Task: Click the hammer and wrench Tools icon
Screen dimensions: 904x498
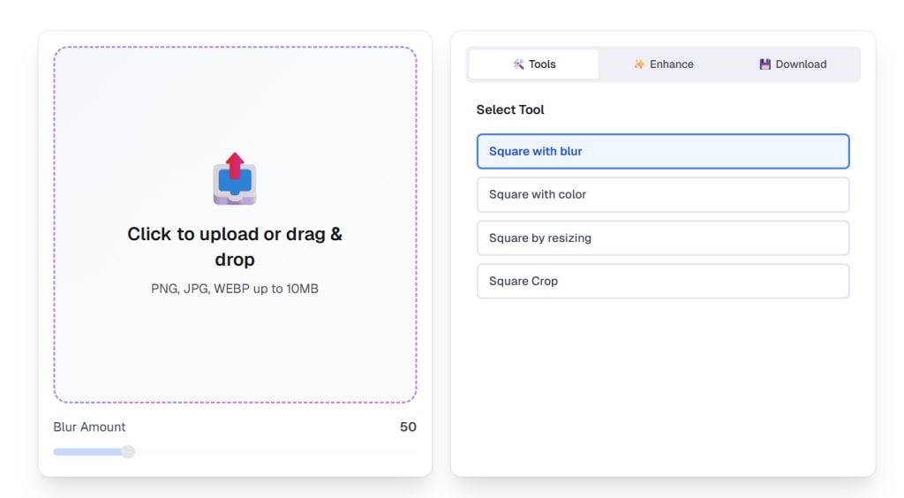Action: [x=518, y=64]
